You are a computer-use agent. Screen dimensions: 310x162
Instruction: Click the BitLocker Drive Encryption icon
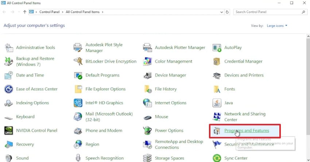tap(78, 61)
